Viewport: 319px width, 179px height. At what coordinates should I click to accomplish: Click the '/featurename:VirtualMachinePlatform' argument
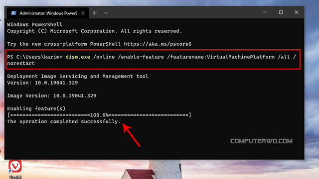[x=221, y=57]
